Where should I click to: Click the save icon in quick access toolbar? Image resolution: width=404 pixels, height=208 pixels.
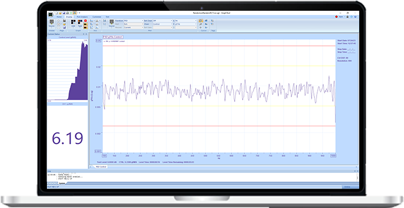[x=64, y=13]
